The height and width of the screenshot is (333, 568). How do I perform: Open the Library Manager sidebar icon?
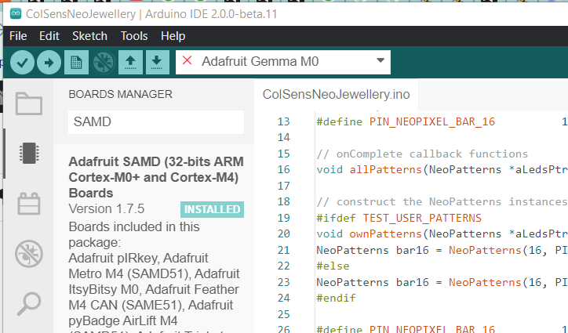[x=29, y=203]
